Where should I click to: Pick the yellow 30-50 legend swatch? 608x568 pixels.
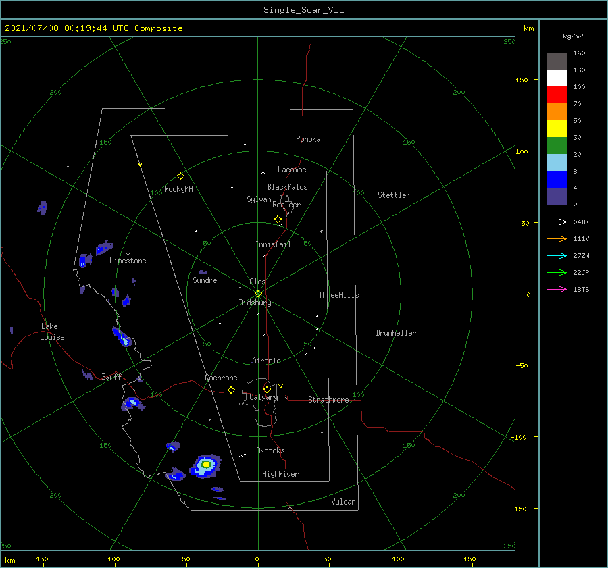557,129
